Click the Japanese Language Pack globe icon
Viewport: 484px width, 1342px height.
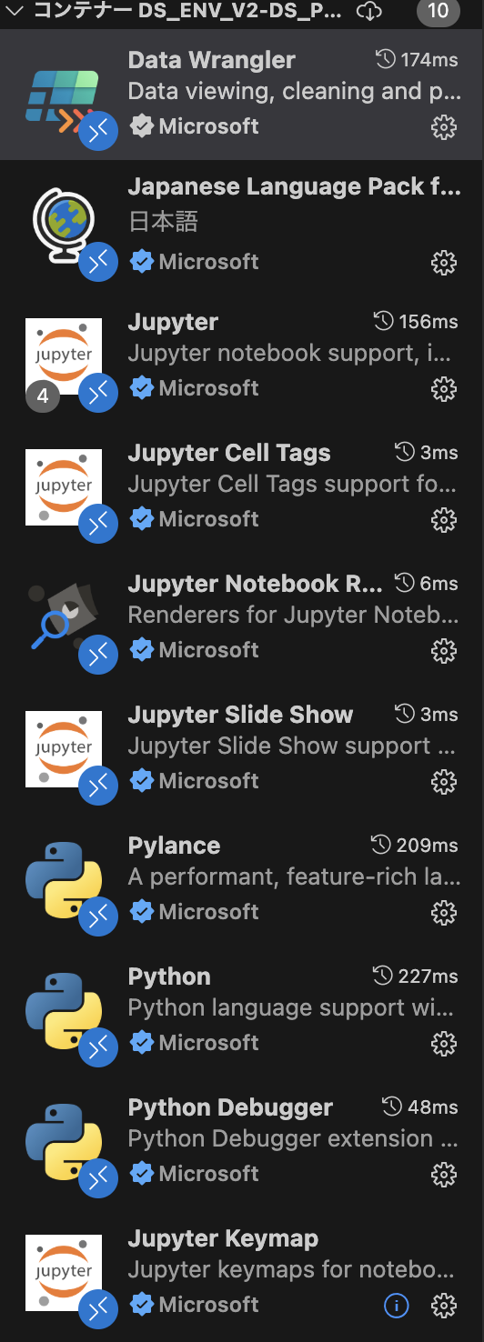(63, 225)
